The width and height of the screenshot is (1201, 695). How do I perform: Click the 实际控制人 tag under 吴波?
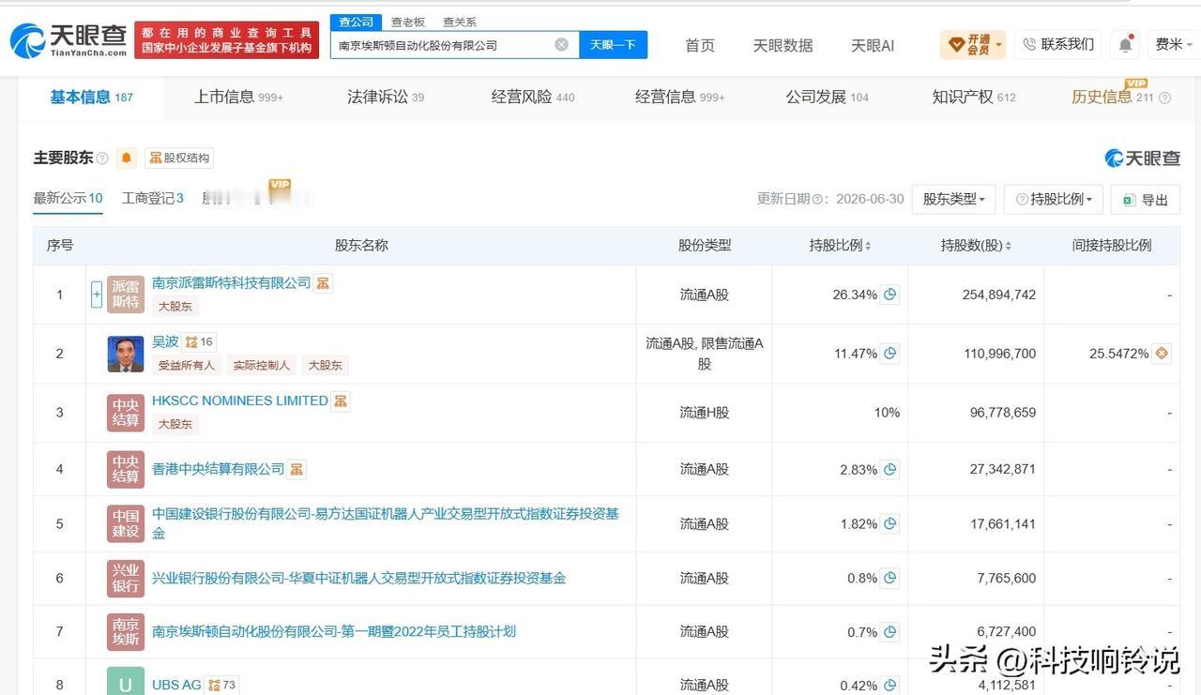pyautogui.click(x=261, y=365)
